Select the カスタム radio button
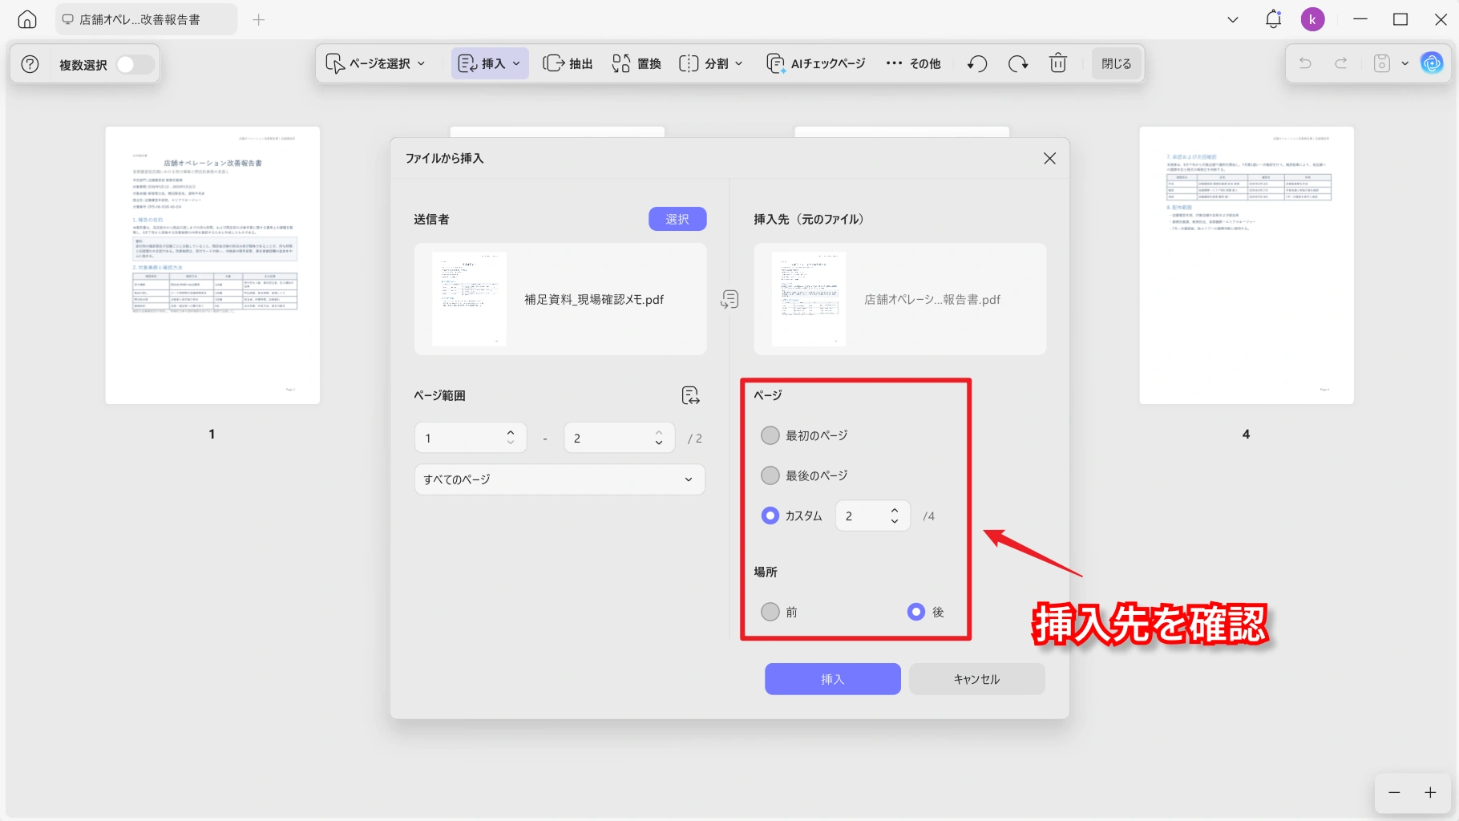Image resolution: width=1459 pixels, height=821 pixels. 770,516
